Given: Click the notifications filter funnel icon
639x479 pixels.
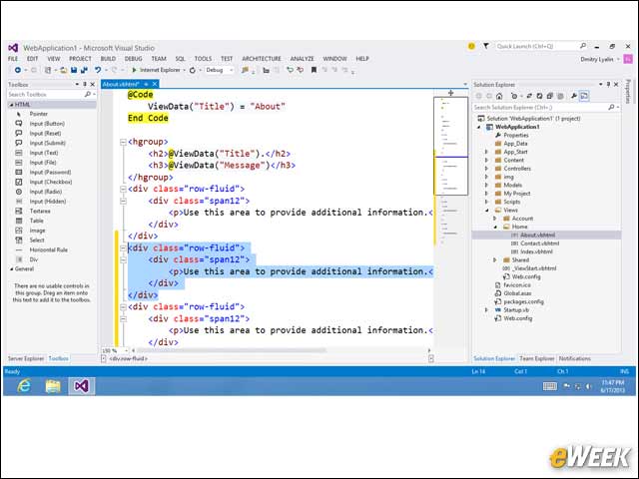Looking at the screenshot, I should (x=486, y=46).
